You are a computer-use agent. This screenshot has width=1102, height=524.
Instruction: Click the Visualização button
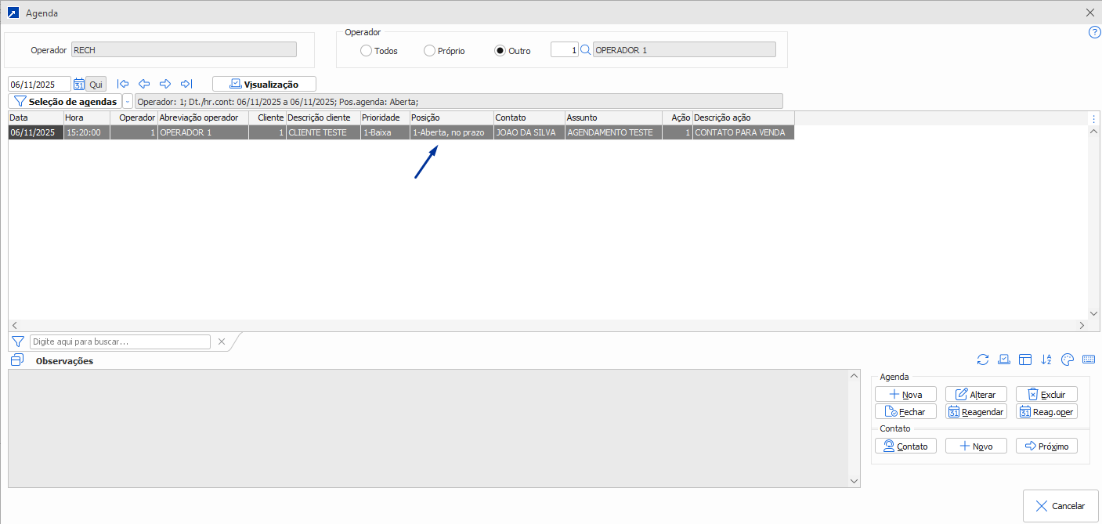265,84
